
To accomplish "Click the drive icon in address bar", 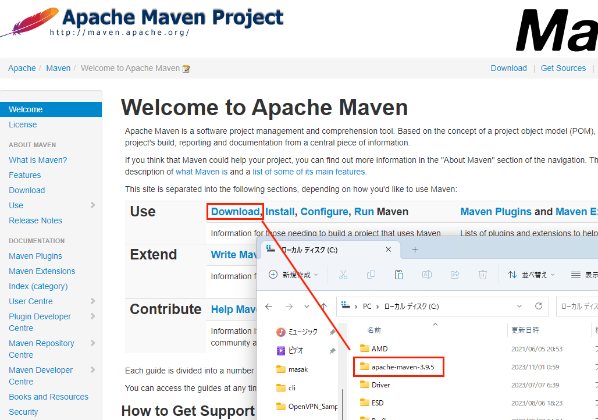I will [x=346, y=305].
